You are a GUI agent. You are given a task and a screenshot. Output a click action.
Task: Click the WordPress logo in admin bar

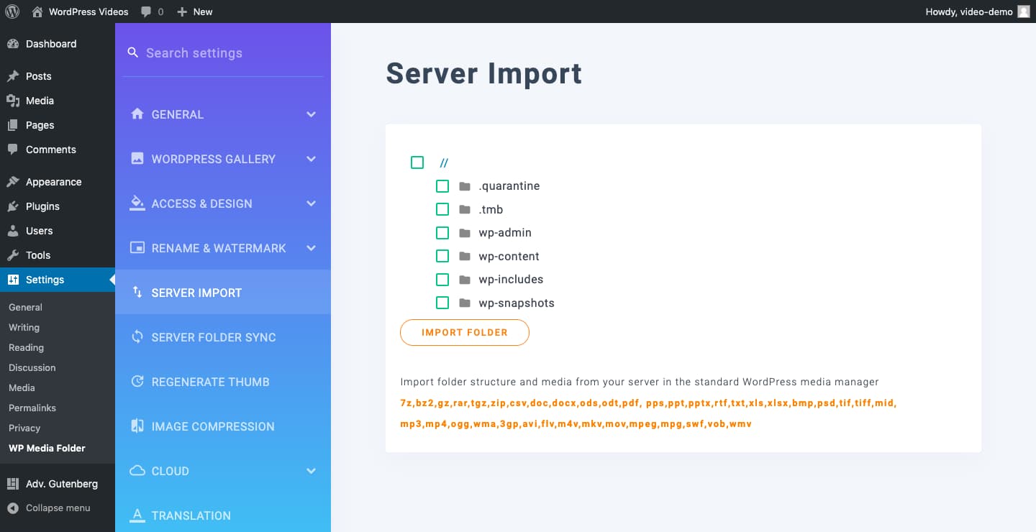12,11
